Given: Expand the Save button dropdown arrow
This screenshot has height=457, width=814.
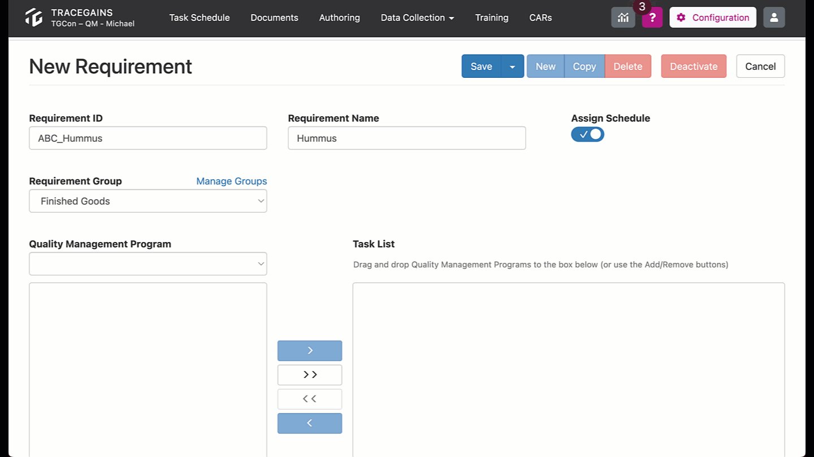Looking at the screenshot, I should click(512, 67).
